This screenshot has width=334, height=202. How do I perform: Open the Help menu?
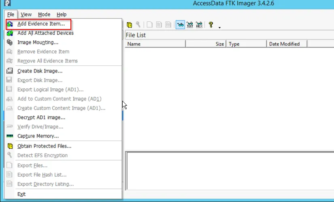pos(62,15)
